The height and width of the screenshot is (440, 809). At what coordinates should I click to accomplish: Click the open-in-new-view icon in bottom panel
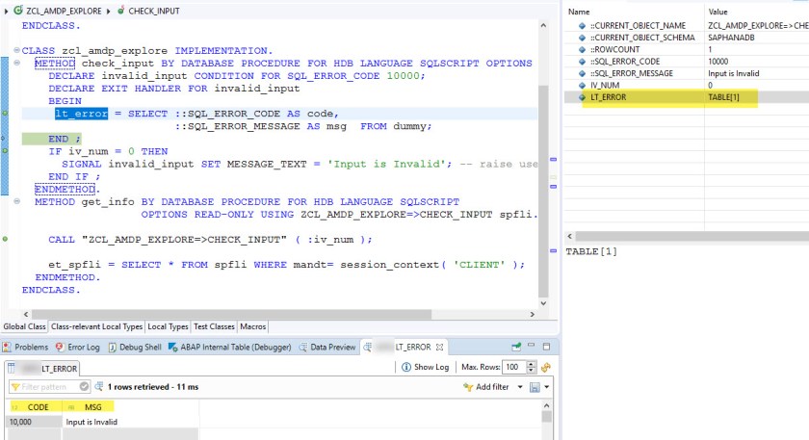click(x=516, y=347)
